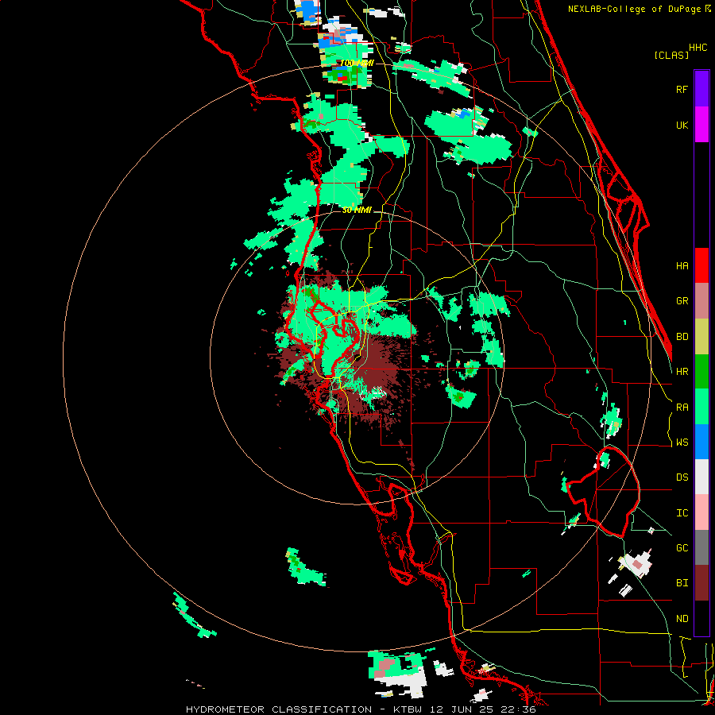Click the UK magenta legend swatch
The image size is (715, 715).
(701, 124)
